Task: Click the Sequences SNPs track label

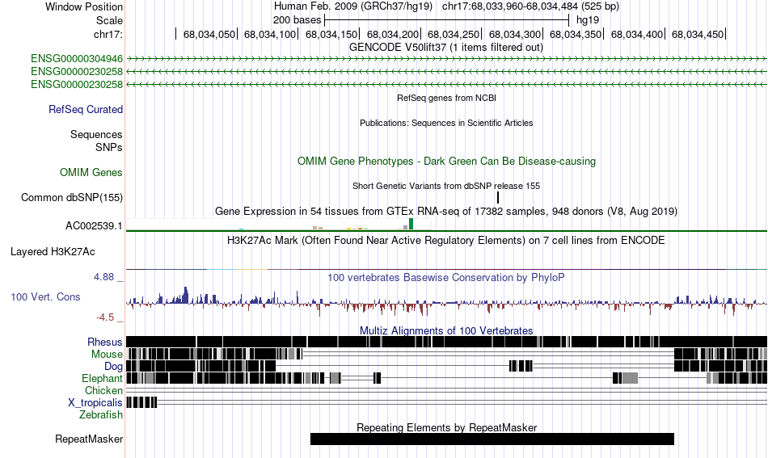Action: (x=96, y=141)
